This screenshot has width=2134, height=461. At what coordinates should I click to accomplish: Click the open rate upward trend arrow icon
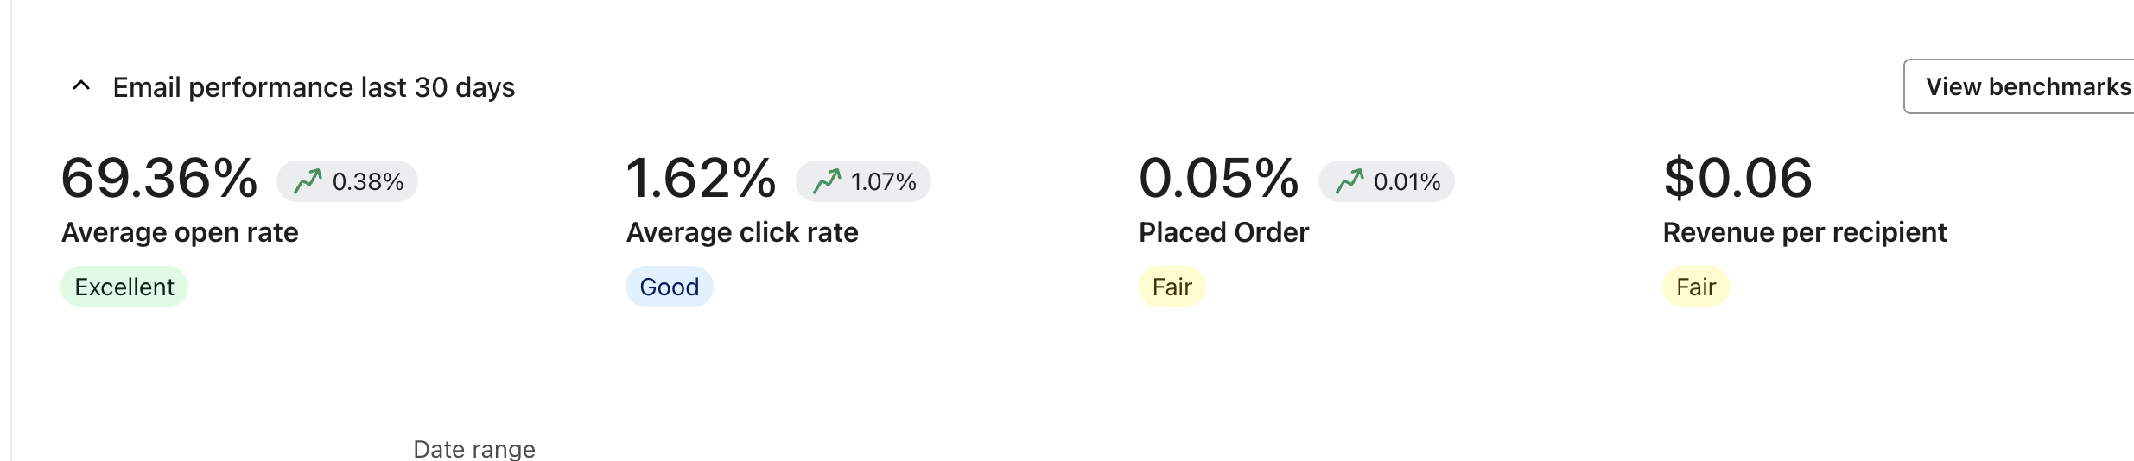(308, 181)
